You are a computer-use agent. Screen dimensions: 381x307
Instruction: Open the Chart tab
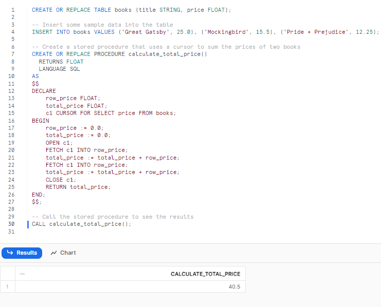[63, 253]
